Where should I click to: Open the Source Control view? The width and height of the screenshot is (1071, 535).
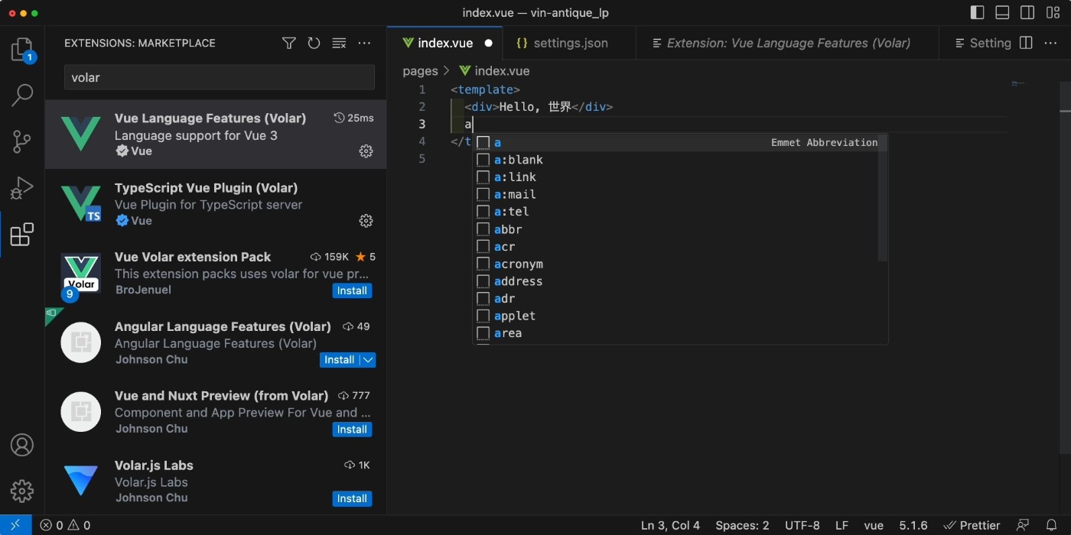(x=22, y=141)
